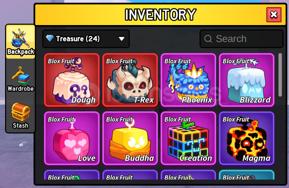289x188 pixels.
Task: Select the partially visible teal Blox Fruit
Action: 247,175
